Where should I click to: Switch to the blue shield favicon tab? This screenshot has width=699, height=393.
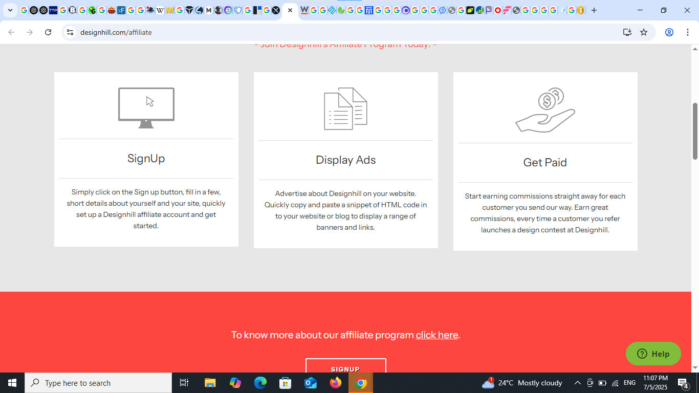pos(238,10)
